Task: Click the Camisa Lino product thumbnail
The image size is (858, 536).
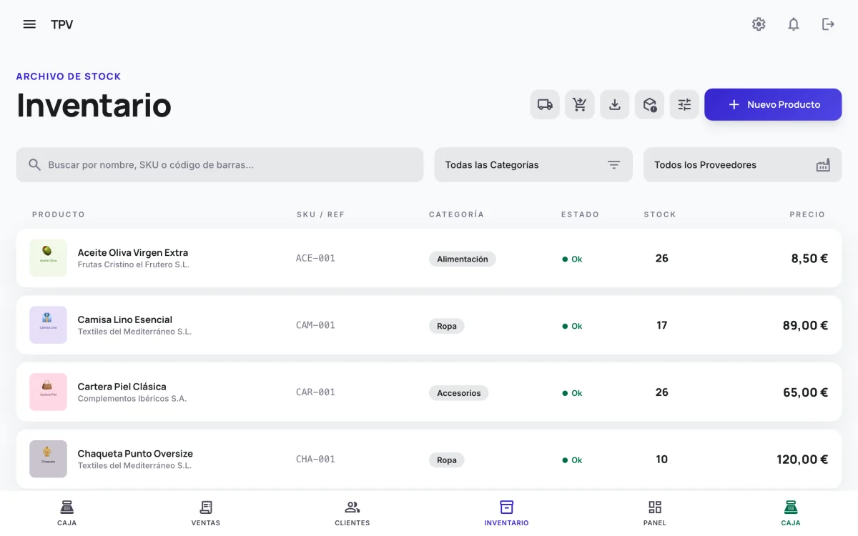Action: pyautogui.click(x=48, y=325)
